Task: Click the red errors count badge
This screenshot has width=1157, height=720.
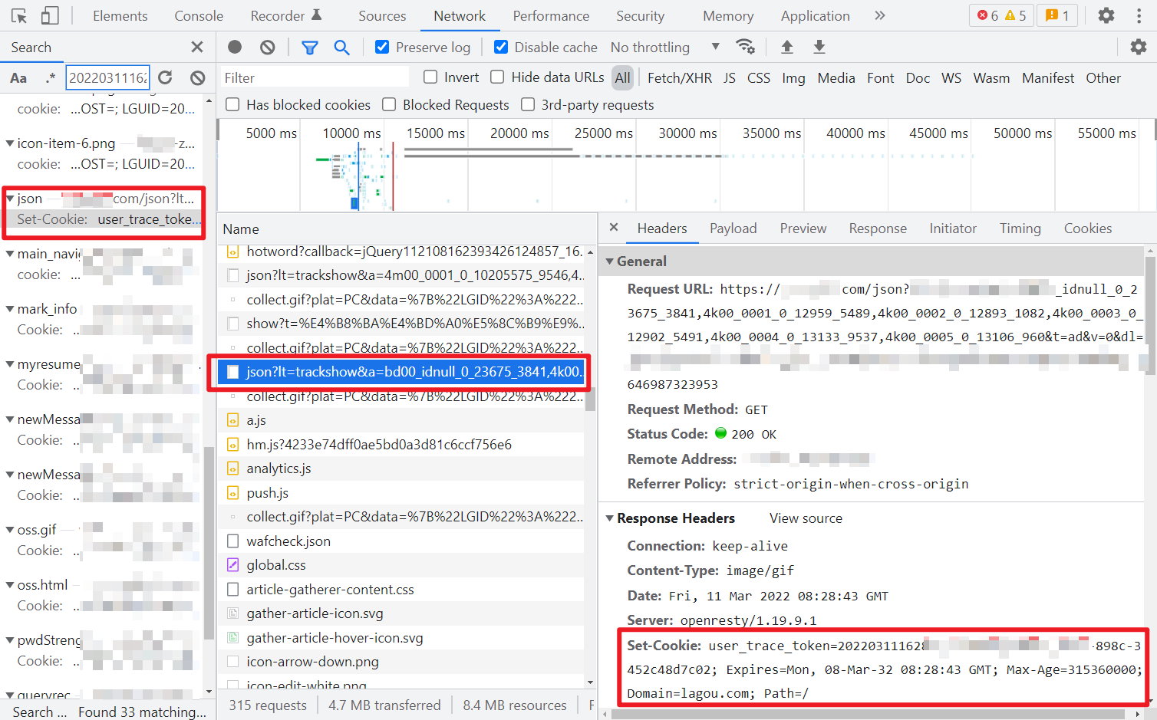Action: [987, 15]
